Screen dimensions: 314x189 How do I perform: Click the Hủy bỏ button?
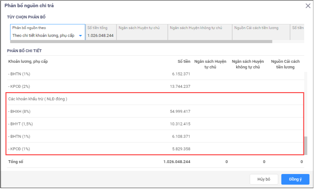[x=264, y=179]
